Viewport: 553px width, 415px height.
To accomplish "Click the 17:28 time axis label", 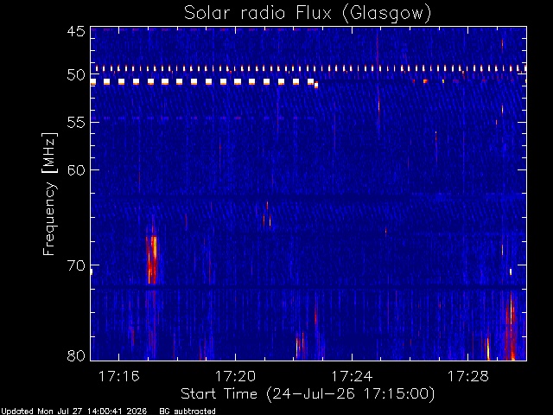I will coord(468,376).
